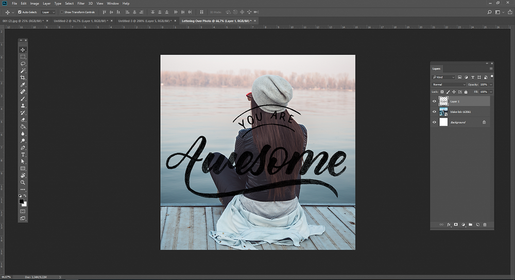
Task: Open the Fill slider dropdown arrow
Action: point(491,92)
